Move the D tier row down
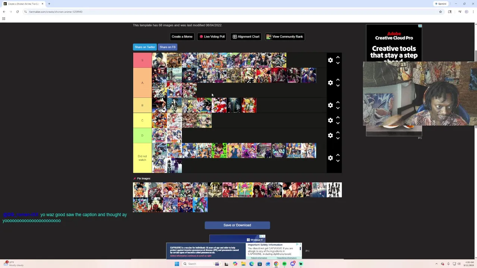The image size is (477, 268). click(338, 138)
